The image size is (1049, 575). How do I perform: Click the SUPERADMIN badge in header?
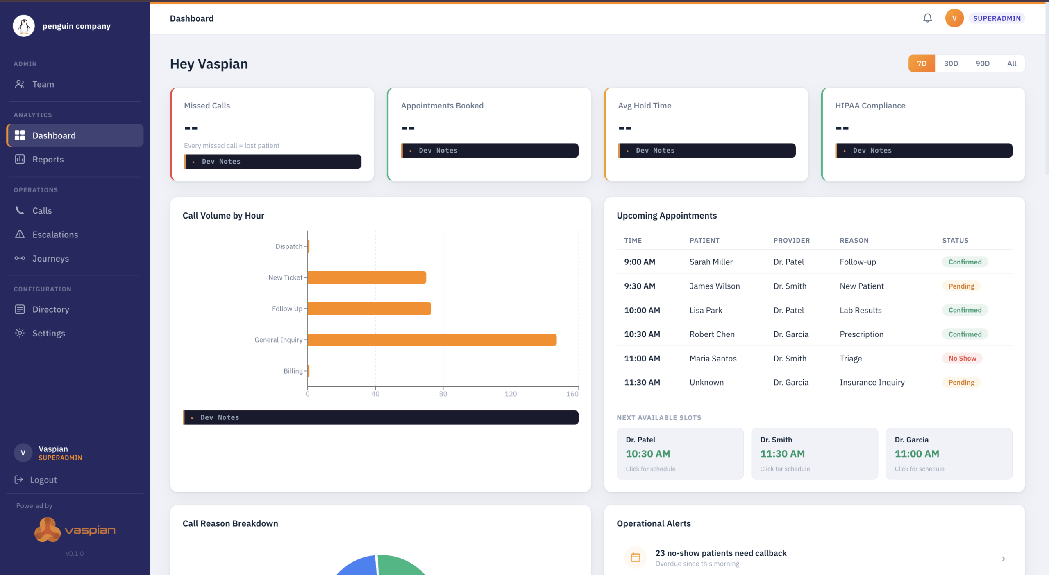tap(997, 18)
